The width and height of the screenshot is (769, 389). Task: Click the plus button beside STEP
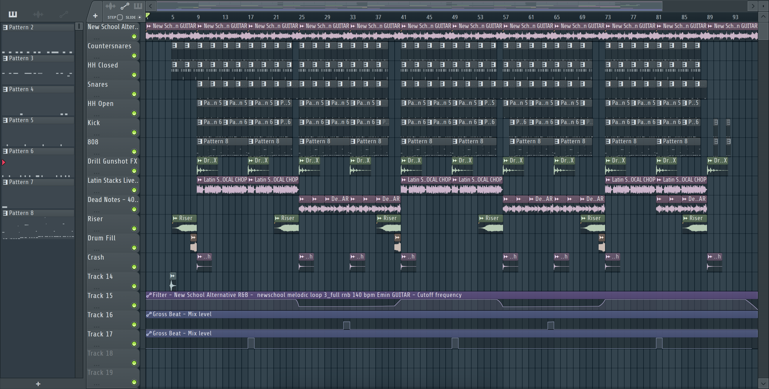click(x=95, y=16)
